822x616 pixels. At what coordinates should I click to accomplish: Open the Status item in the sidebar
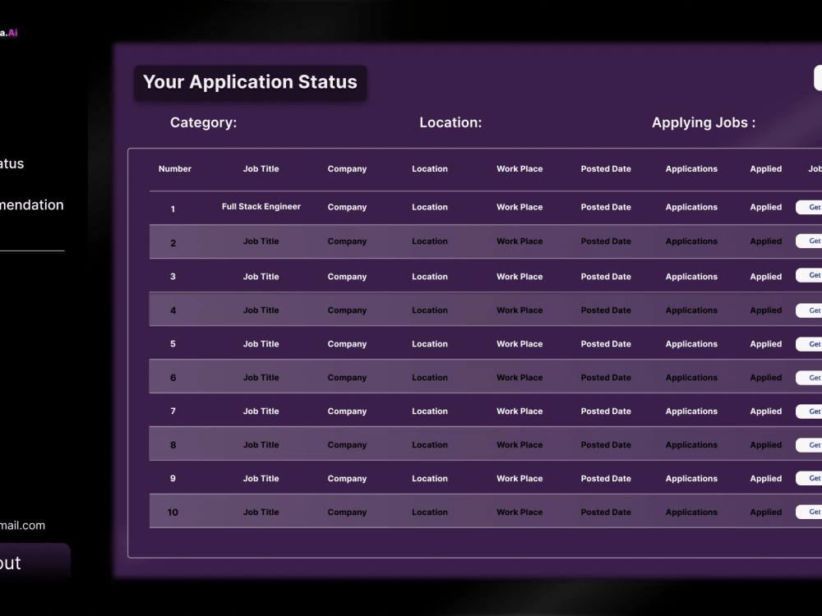click(12, 163)
